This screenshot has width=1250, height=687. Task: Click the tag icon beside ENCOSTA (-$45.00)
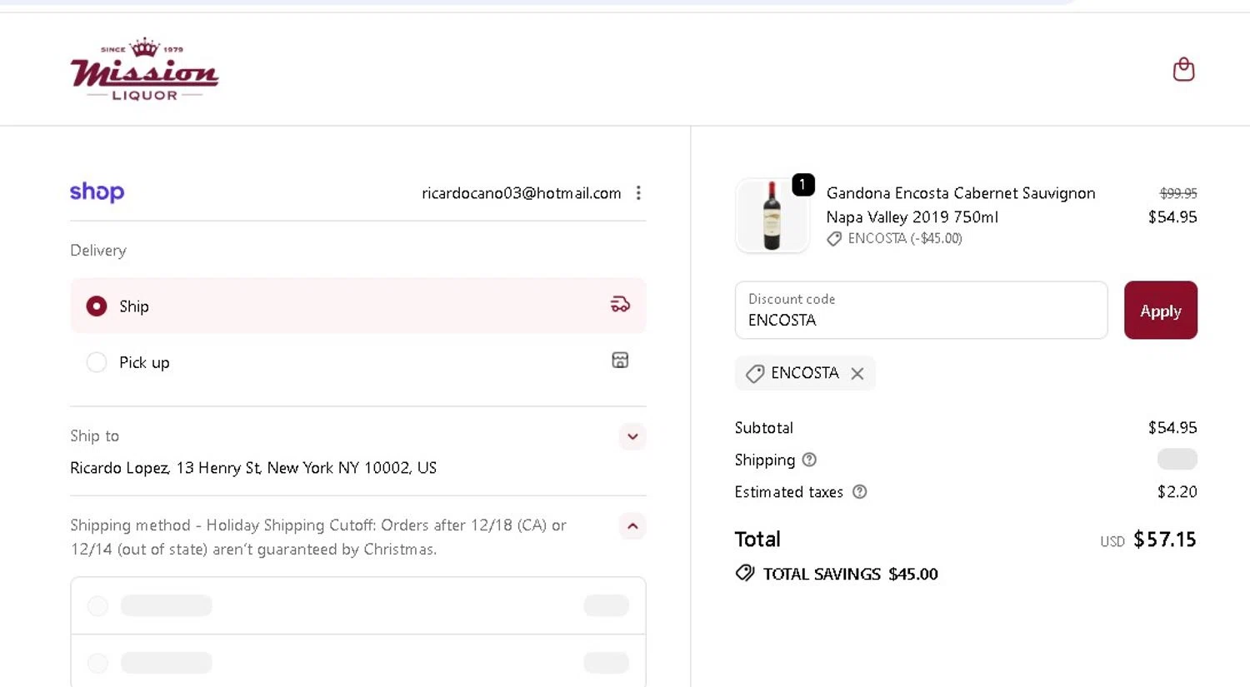(x=834, y=239)
